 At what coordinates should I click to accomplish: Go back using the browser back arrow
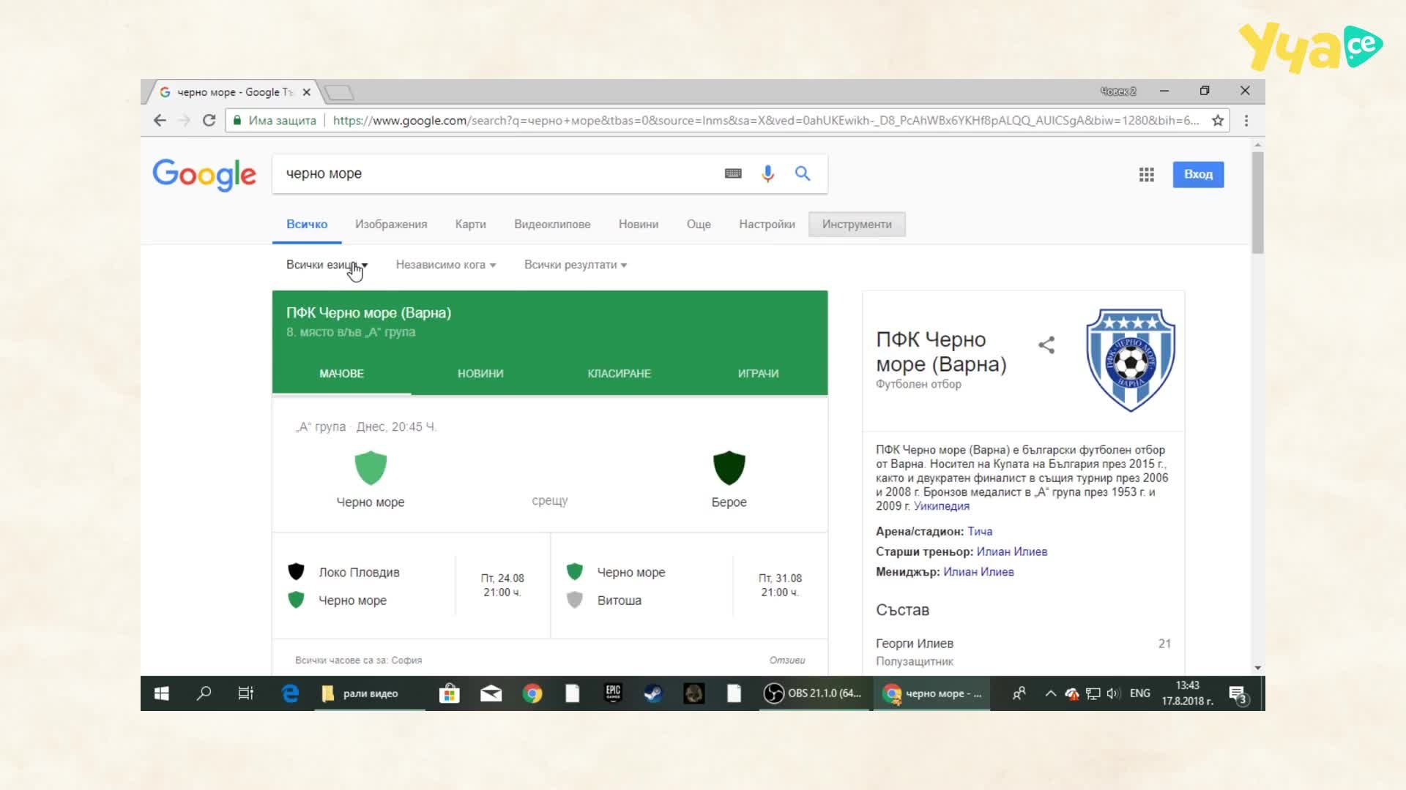160,121
